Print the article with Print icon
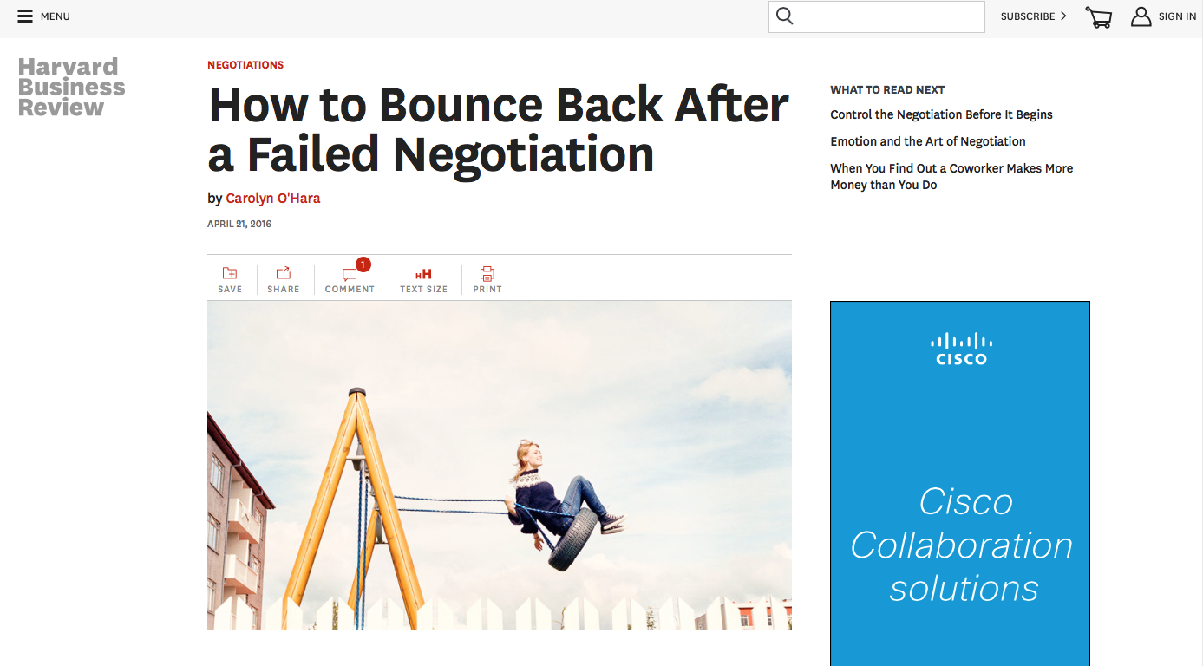The height and width of the screenshot is (666, 1203). click(x=487, y=274)
